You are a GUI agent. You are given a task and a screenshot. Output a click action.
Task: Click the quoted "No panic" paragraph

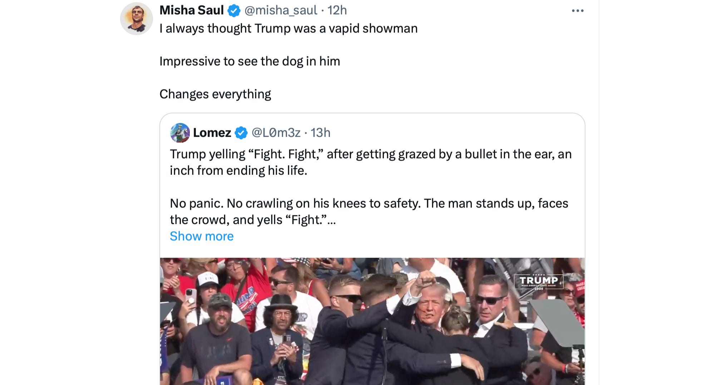(369, 211)
